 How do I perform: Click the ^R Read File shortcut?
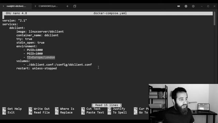pos(39,112)
